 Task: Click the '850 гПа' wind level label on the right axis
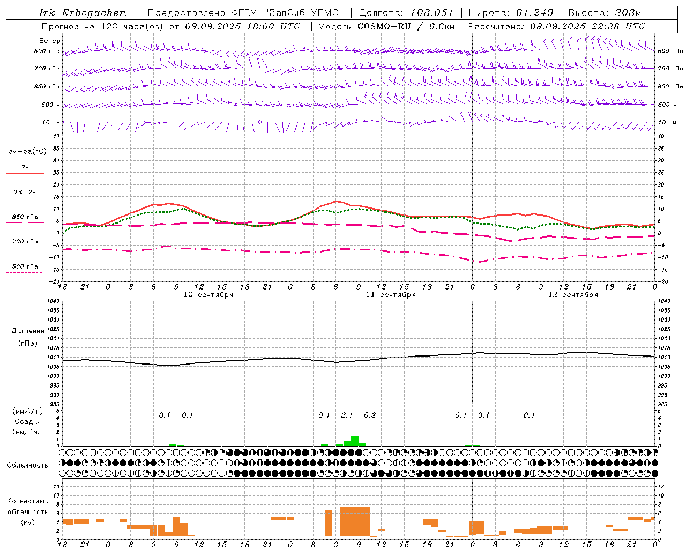(670, 86)
